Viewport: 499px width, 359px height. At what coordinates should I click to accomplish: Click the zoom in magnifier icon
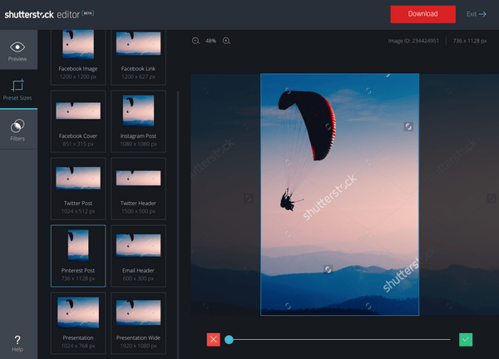point(226,41)
